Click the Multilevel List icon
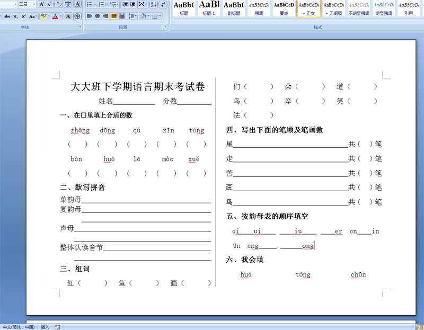The image size is (424, 330). coord(113,4)
